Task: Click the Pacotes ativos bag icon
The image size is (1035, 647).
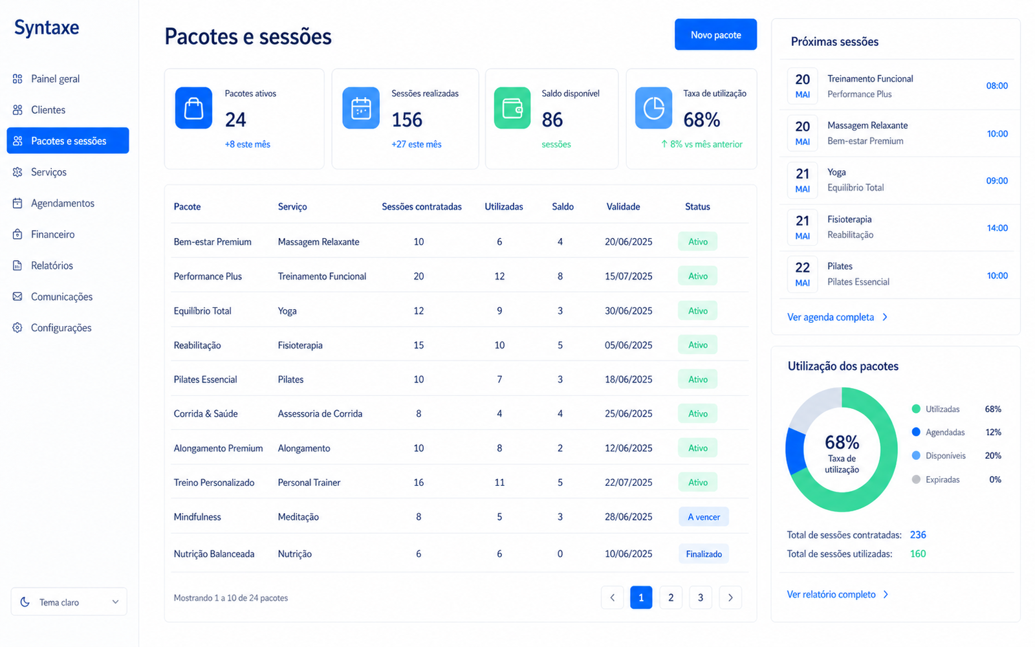Action: (193, 108)
